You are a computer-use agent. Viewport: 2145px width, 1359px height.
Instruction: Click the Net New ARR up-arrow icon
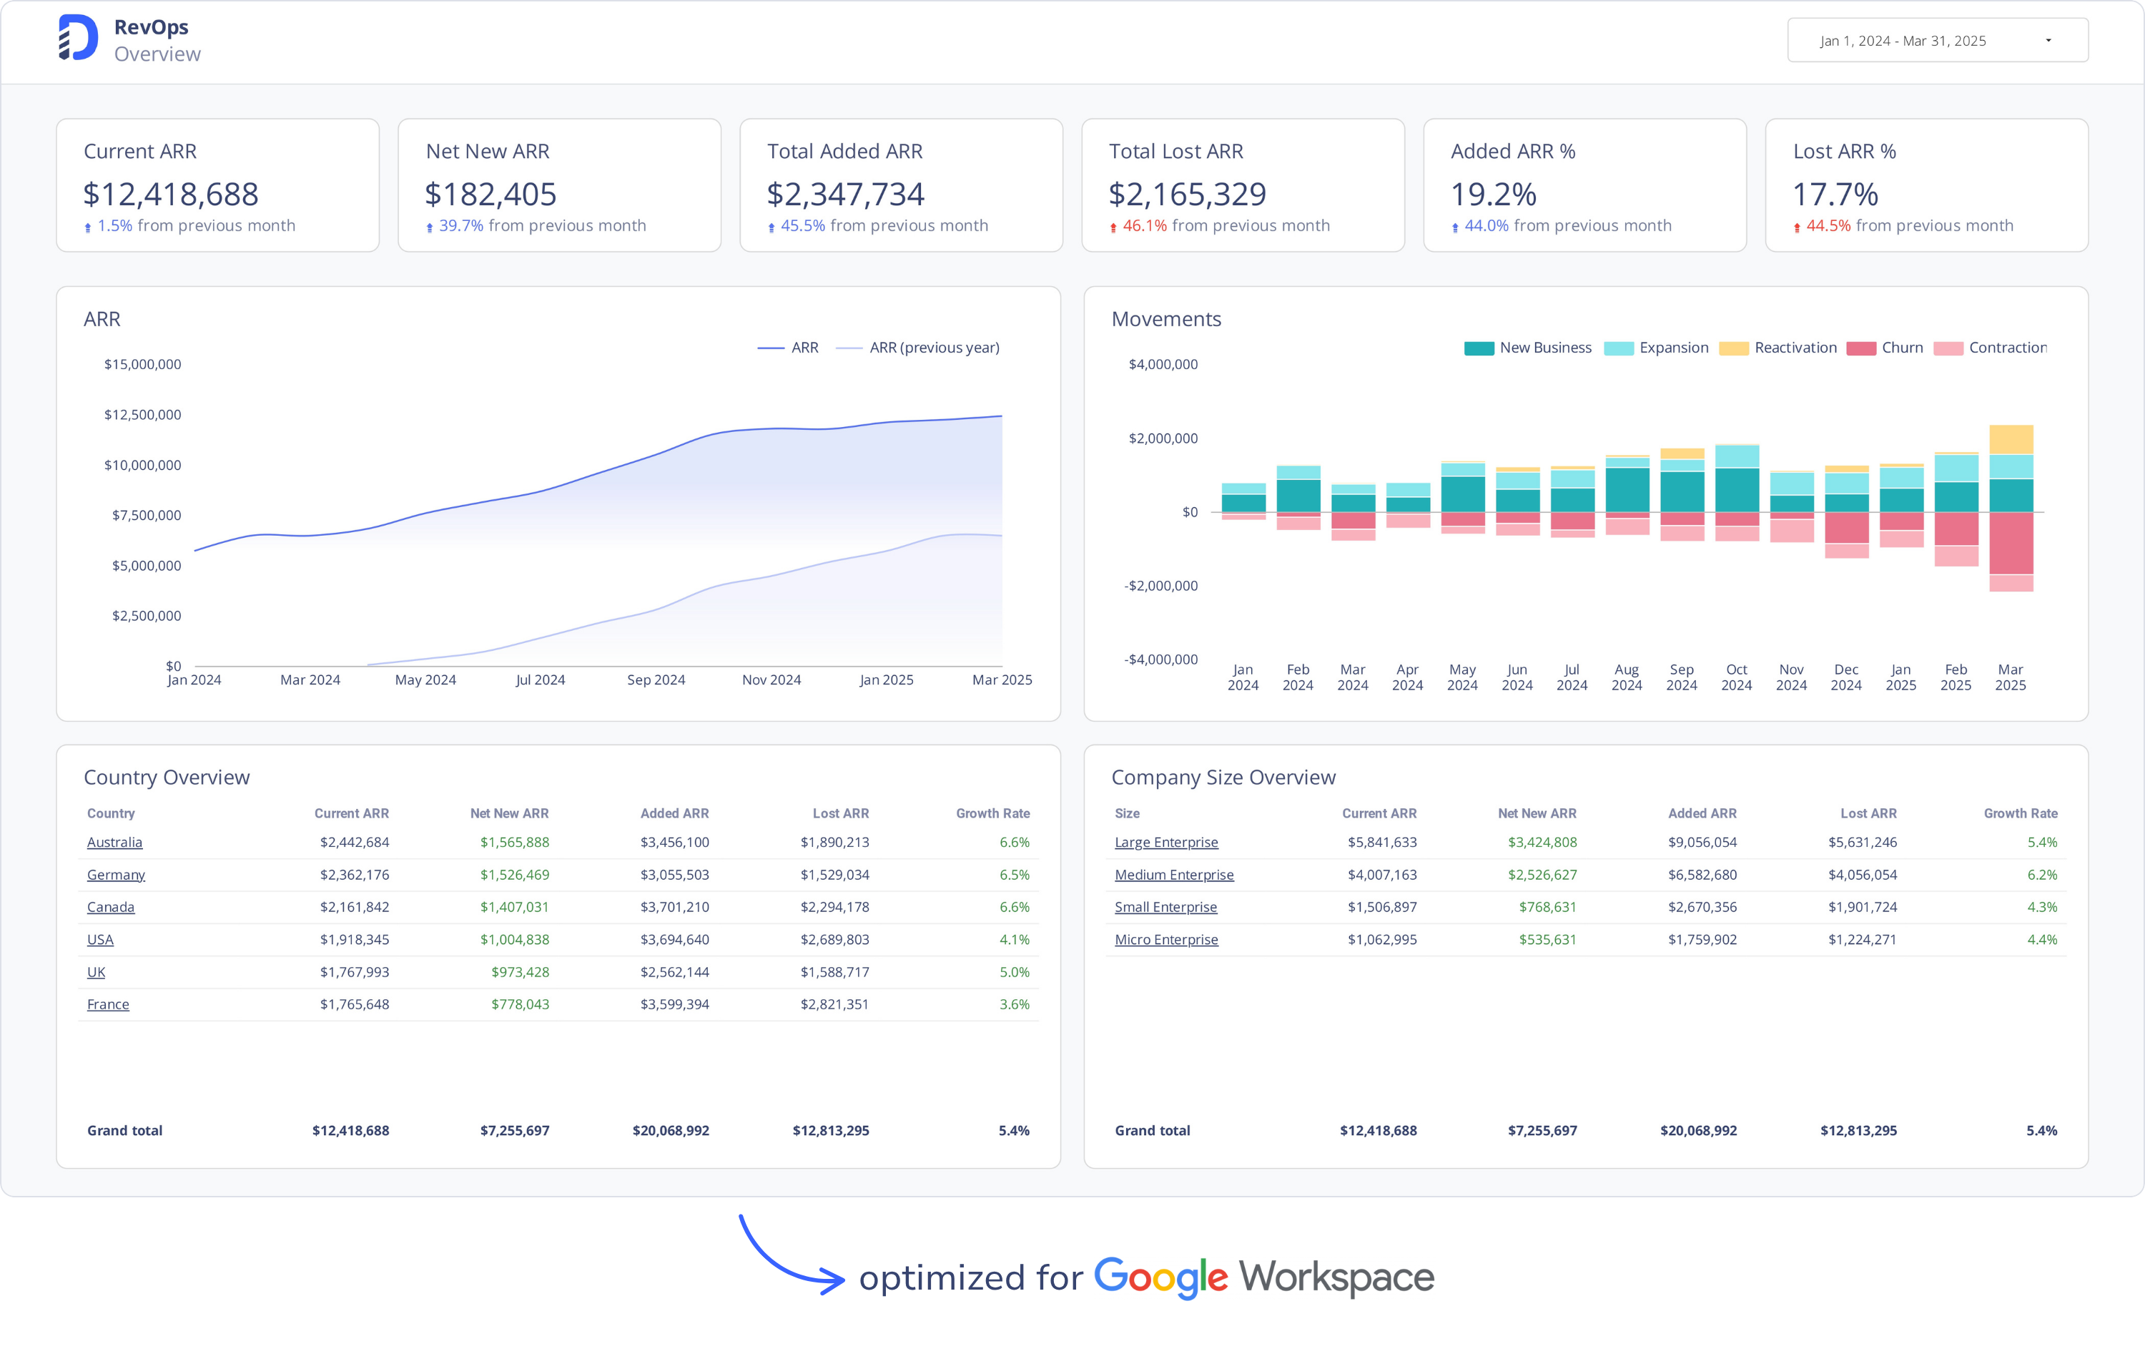(x=429, y=228)
